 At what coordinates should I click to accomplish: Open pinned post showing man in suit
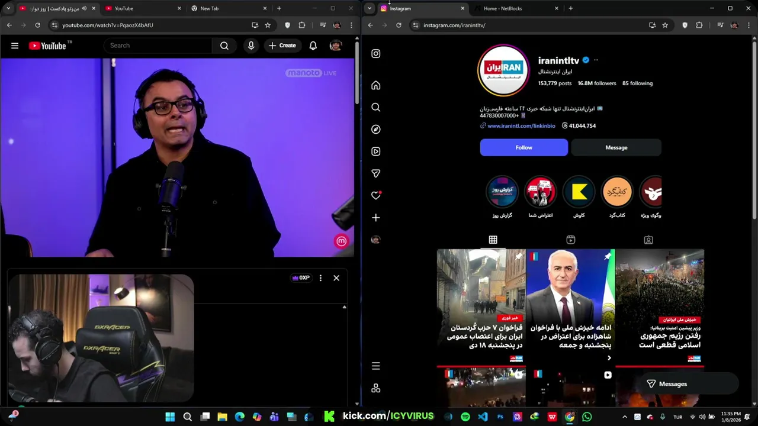(x=570, y=307)
